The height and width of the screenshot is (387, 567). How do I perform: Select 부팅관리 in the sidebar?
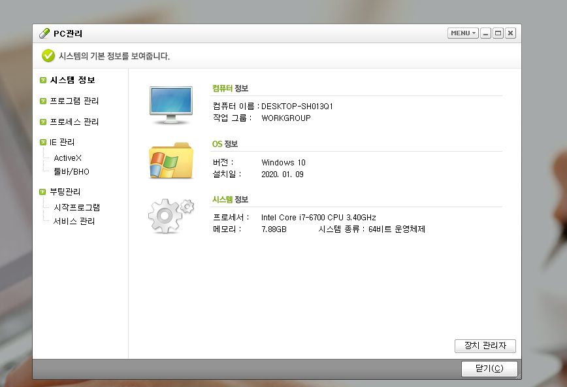click(65, 192)
